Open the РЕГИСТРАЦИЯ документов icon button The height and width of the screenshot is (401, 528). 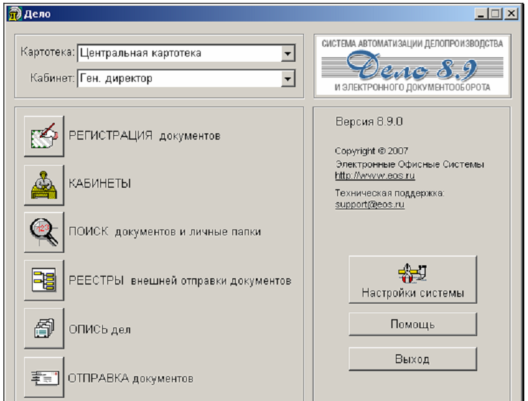tap(44, 136)
